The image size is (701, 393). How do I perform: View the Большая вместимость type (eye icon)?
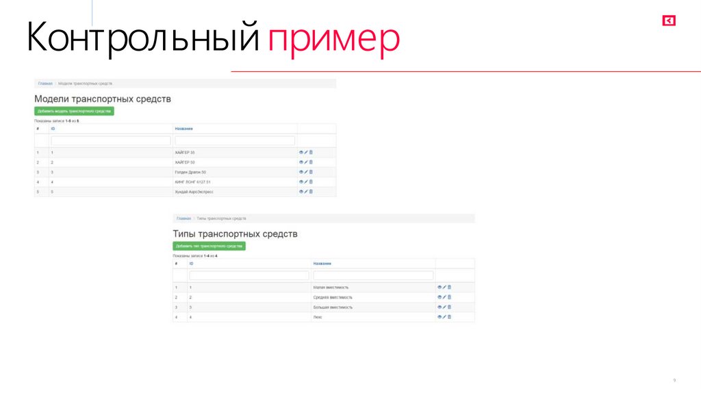(x=439, y=307)
